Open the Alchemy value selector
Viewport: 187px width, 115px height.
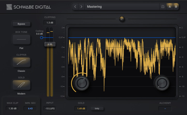165,109
